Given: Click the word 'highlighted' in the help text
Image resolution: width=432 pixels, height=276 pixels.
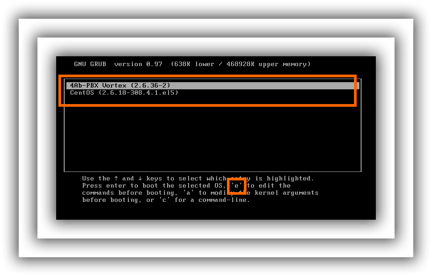Looking at the screenshot, I should pos(290,179).
